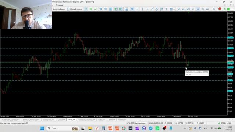Switch chart to line chart mode
Viewport: 235px width, 132px height.
pyautogui.click(x=95, y=9)
